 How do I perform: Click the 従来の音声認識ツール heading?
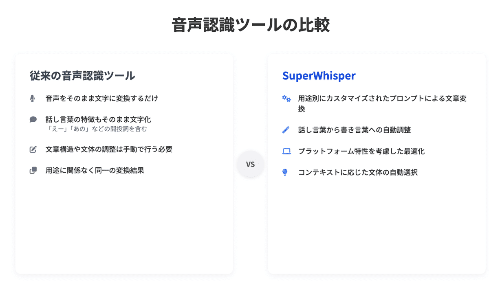click(82, 76)
